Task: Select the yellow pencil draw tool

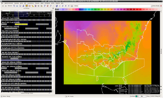Action: (x=33, y=6)
